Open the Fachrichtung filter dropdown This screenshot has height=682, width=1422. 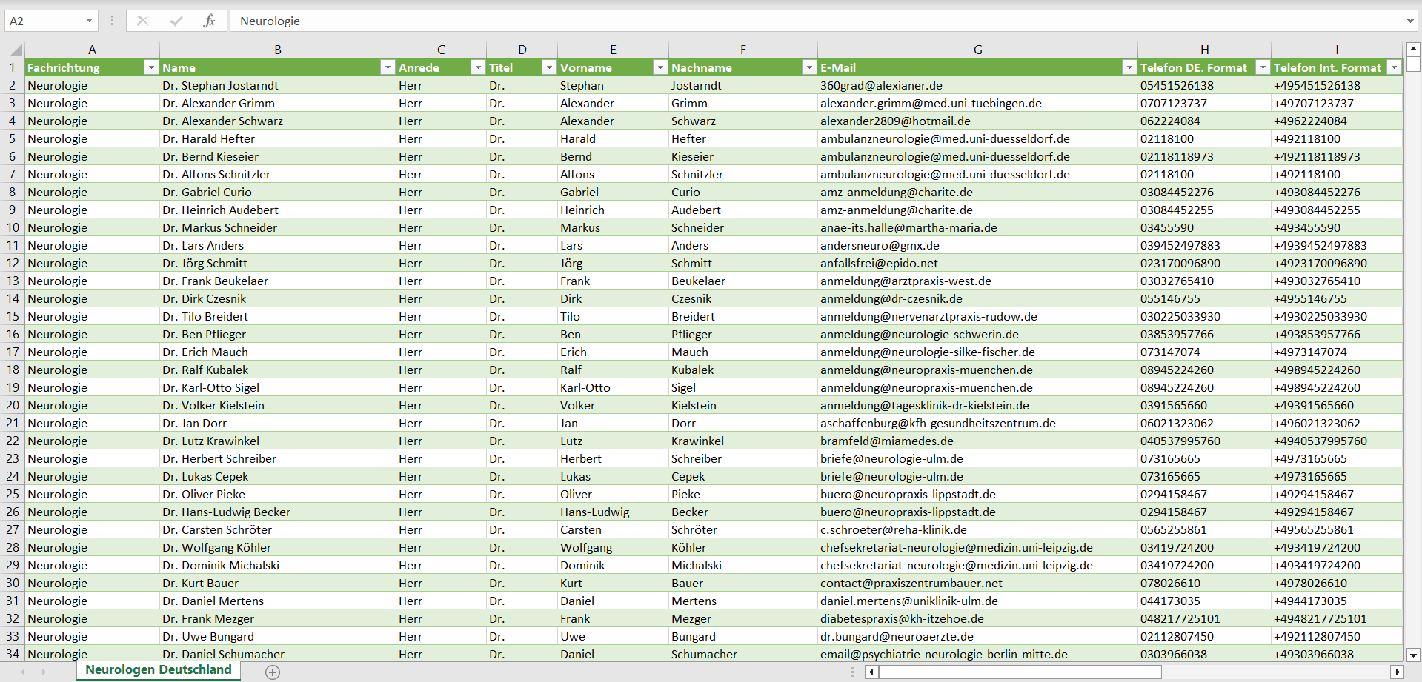151,67
